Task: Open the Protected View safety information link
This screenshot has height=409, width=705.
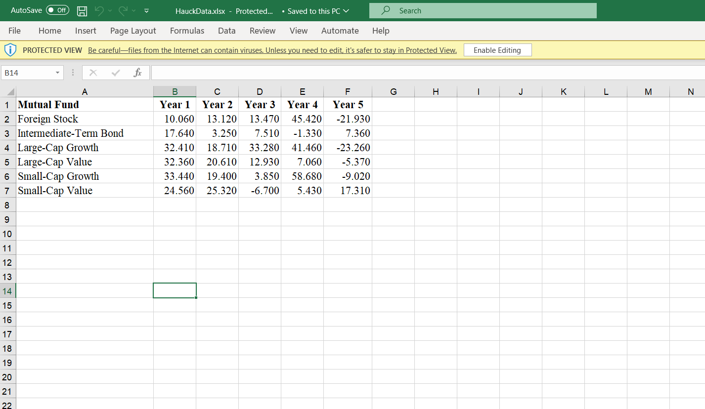Action: click(x=272, y=50)
